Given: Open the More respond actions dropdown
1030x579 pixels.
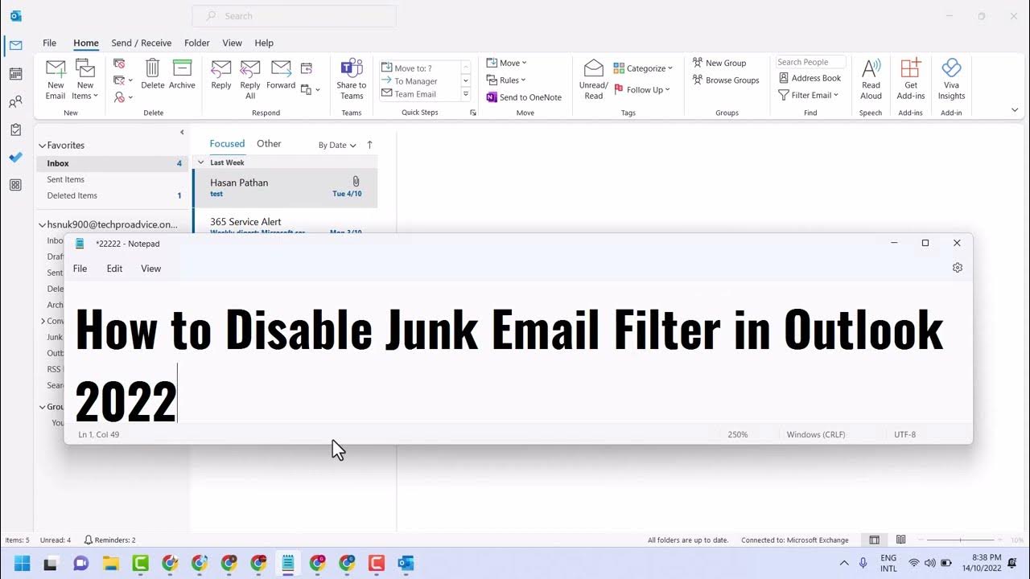Looking at the screenshot, I should click(311, 89).
